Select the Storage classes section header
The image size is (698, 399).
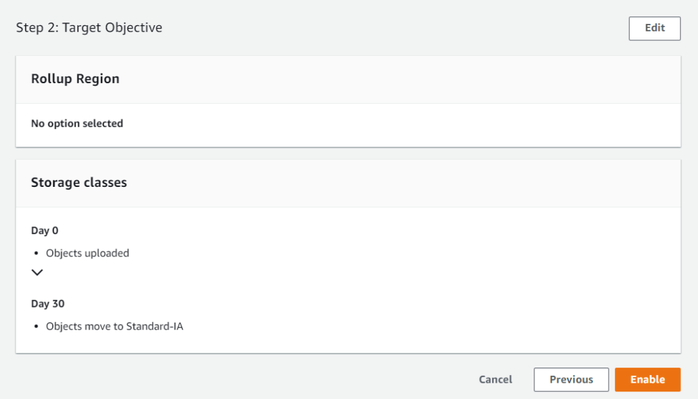79,183
